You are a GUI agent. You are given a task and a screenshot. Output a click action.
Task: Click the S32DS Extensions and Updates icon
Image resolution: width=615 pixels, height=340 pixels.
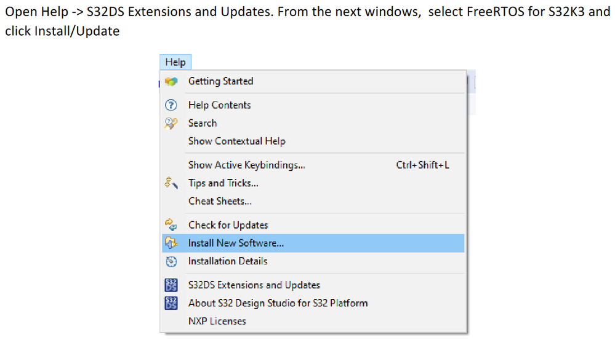[x=171, y=285]
